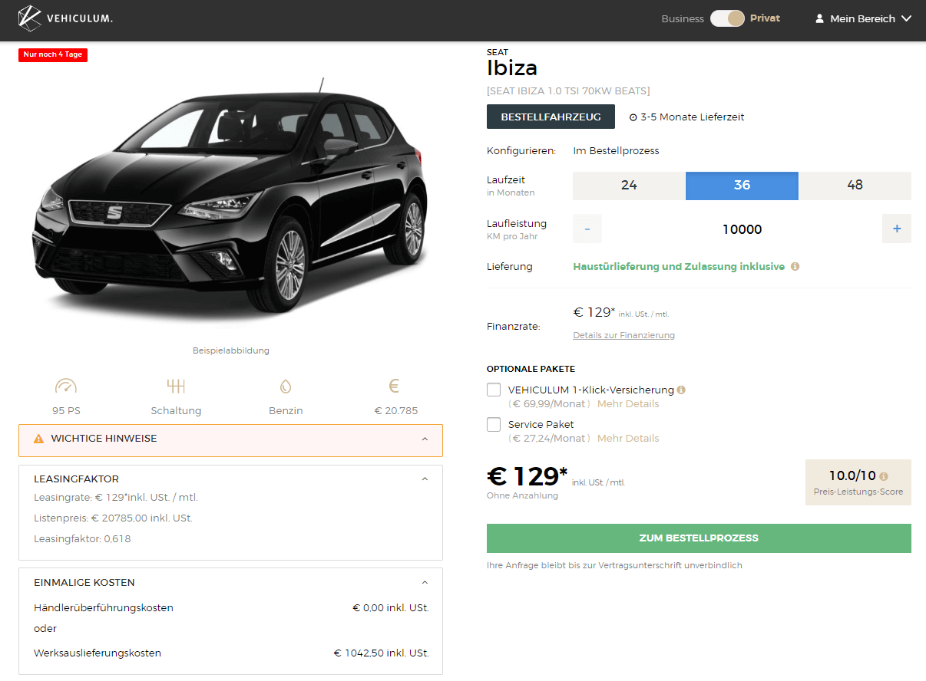This screenshot has width=926, height=681.
Task: Click the user profile icon
Action: 819,18
